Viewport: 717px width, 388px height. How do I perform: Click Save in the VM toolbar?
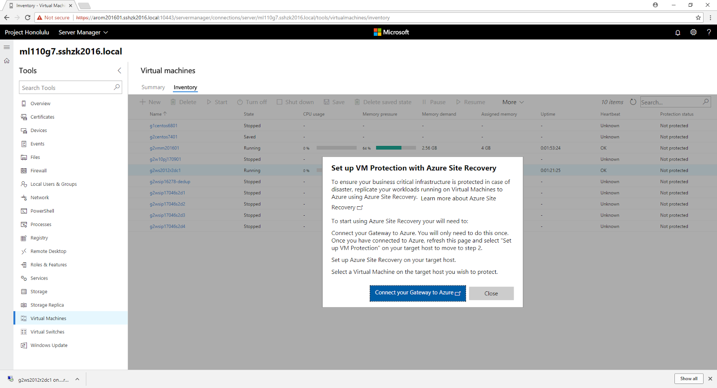pos(334,102)
